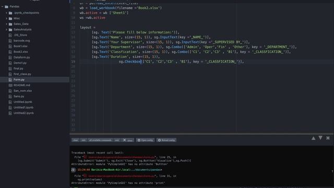
Task: Click the Reload config button
Action: coord(166,140)
